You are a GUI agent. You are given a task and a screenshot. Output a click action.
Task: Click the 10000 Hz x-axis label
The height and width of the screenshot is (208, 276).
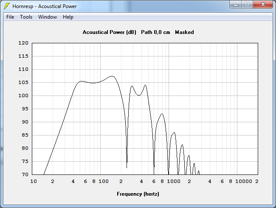tap(243, 181)
